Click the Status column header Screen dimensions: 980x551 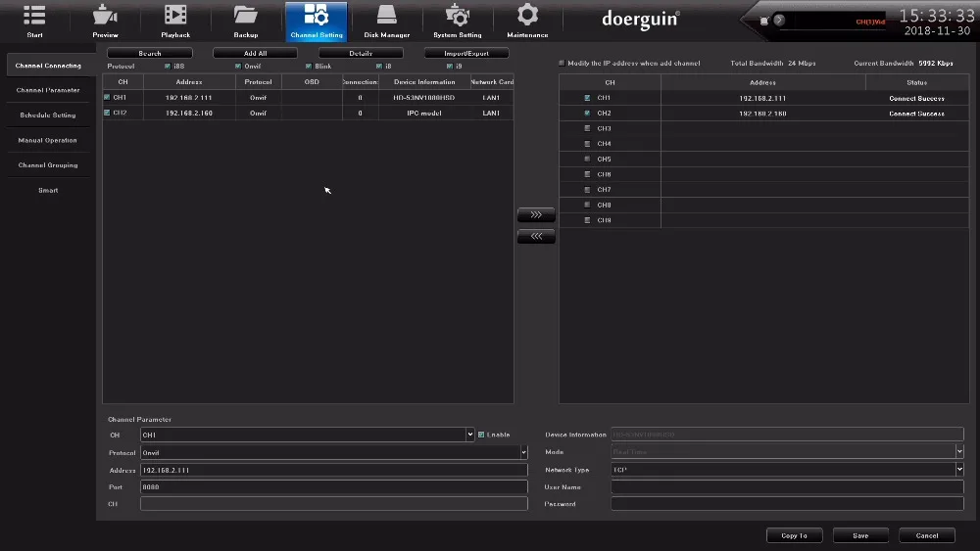917,82
